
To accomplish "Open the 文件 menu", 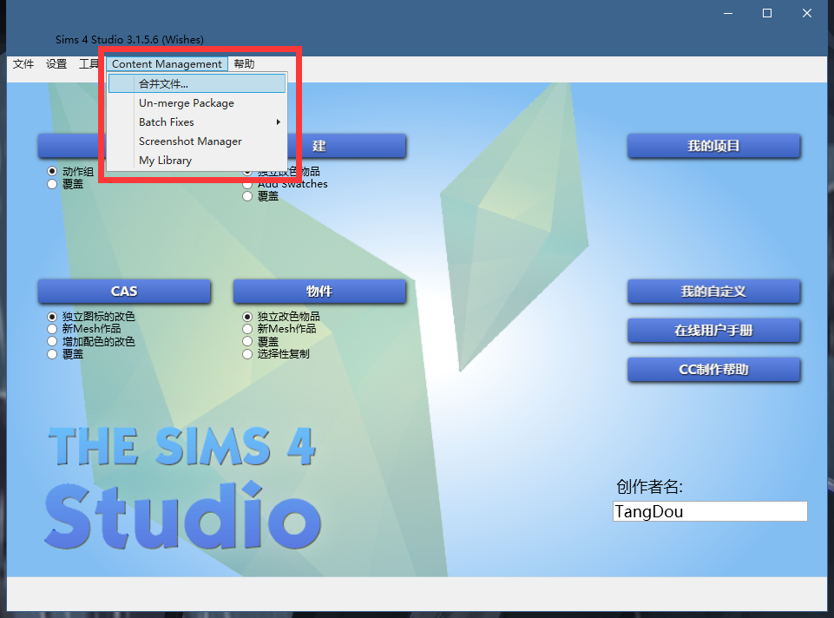I will pos(23,64).
